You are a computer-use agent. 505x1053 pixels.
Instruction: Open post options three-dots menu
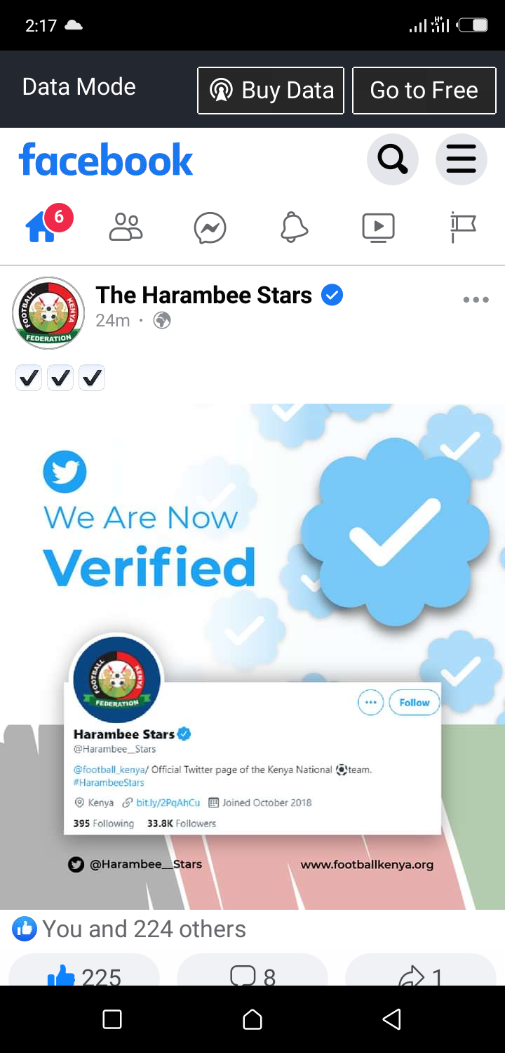[x=476, y=300]
